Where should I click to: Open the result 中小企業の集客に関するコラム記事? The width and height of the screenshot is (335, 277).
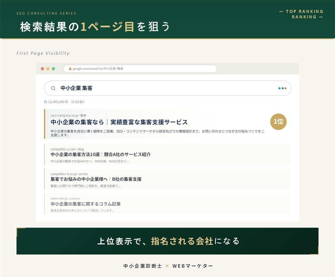pos(86,204)
